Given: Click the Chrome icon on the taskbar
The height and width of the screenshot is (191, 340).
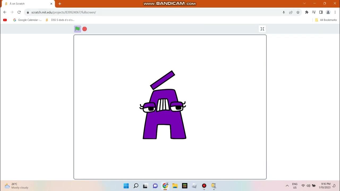Looking at the screenshot, I should tap(165, 186).
